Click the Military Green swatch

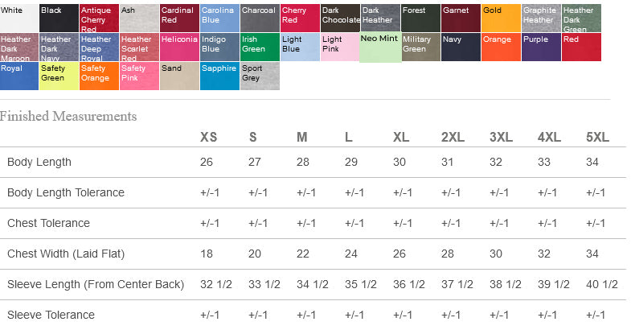point(420,47)
